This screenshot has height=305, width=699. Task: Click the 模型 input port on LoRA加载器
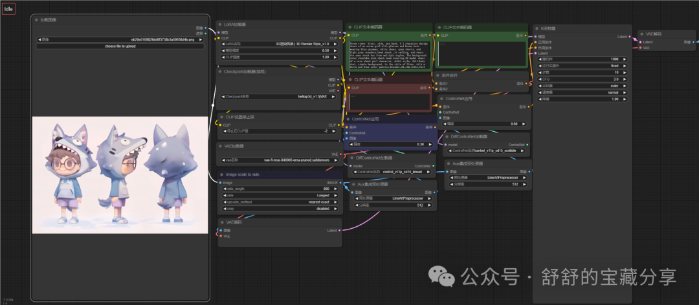coord(218,32)
